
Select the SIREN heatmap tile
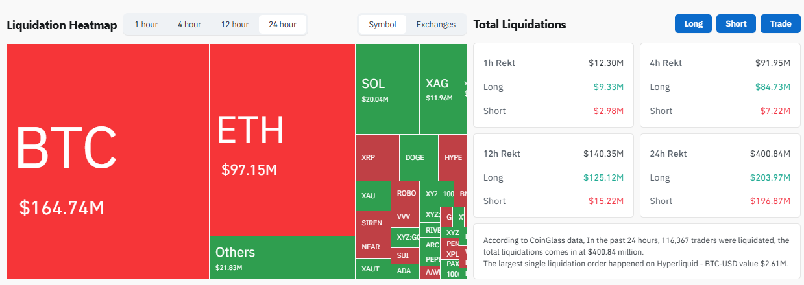[372, 223]
